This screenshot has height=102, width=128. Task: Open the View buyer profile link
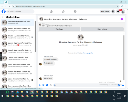point(88,53)
